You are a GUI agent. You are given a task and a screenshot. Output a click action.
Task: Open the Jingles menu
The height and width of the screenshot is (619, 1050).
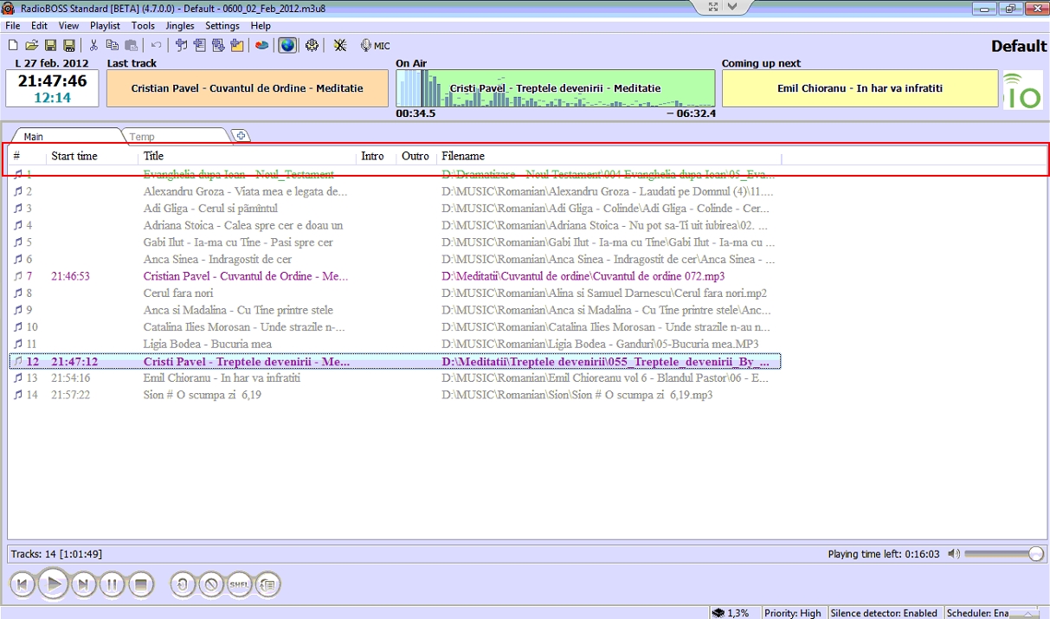click(180, 26)
